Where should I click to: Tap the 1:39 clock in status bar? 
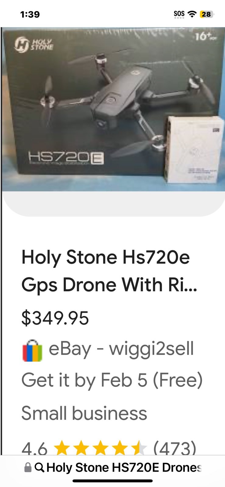[x=30, y=14]
